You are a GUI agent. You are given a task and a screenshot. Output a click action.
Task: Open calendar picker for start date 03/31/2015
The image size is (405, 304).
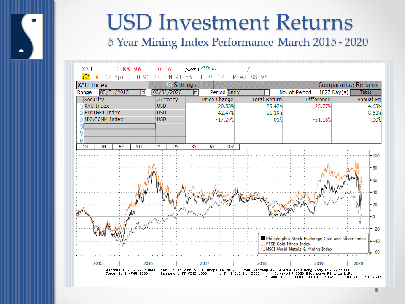(x=143, y=92)
